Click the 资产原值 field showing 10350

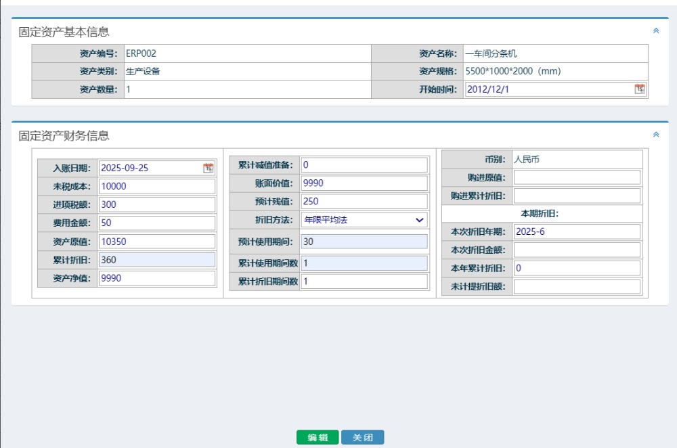pyautogui.click(x=156, y=242)
